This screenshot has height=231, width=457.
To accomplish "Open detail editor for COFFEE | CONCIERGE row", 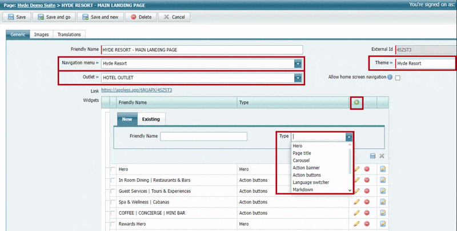I will pyautogui.click(x=383, y=213).
